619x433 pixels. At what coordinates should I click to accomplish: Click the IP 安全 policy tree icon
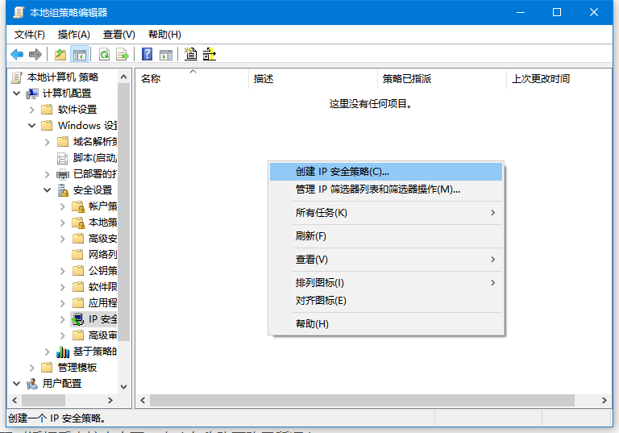[x=77, y=319]
